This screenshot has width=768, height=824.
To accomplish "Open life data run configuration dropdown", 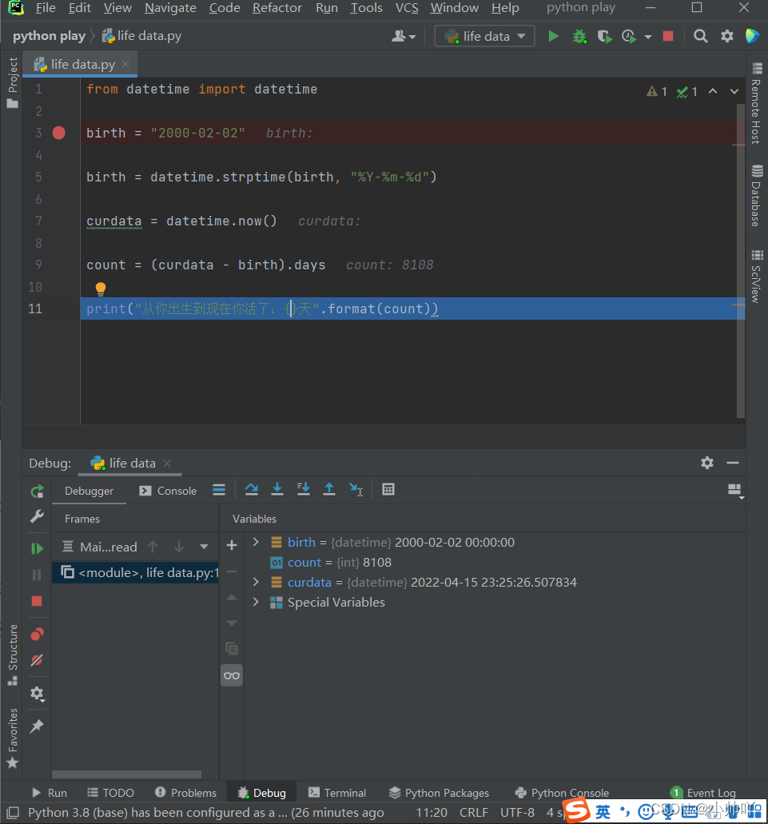I will (x=484, y=36).
